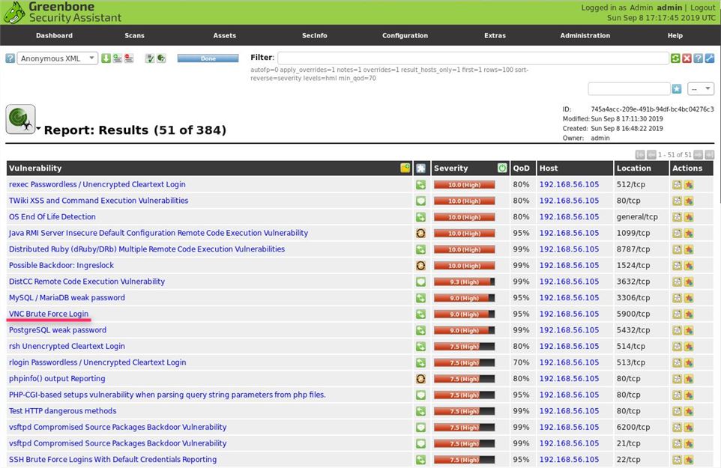Image resolution: width=721 pixels, height=468 pixels.
Task: Click severity bar for rsh Unencrypted Cleartext Login
Action: point(465,347)
